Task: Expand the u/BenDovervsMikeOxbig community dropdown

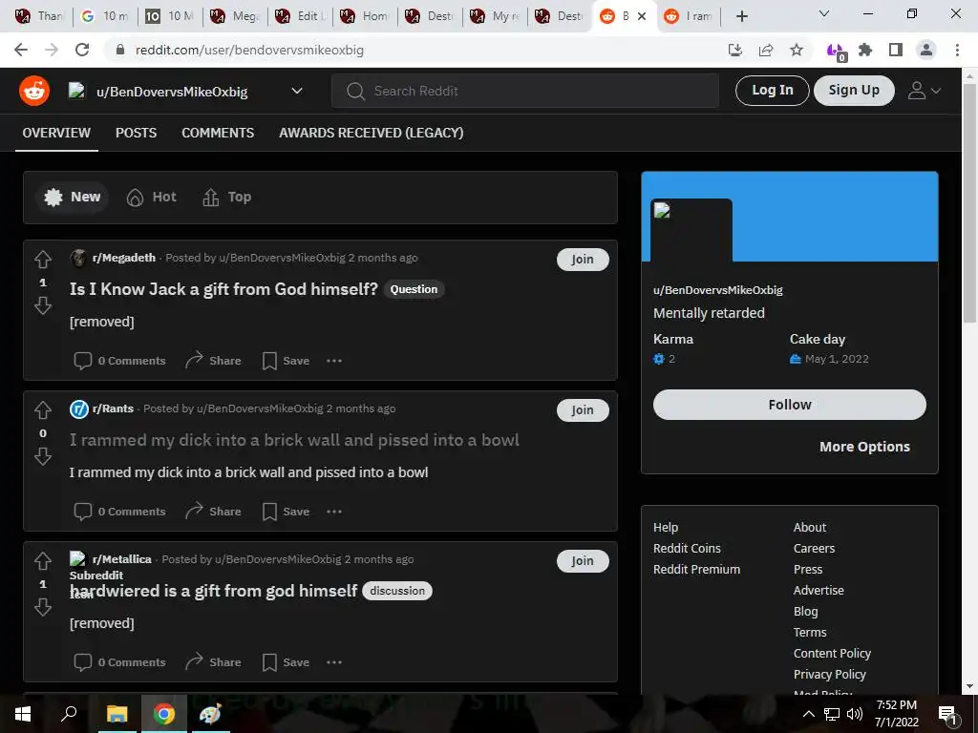Action: point(297,91)
